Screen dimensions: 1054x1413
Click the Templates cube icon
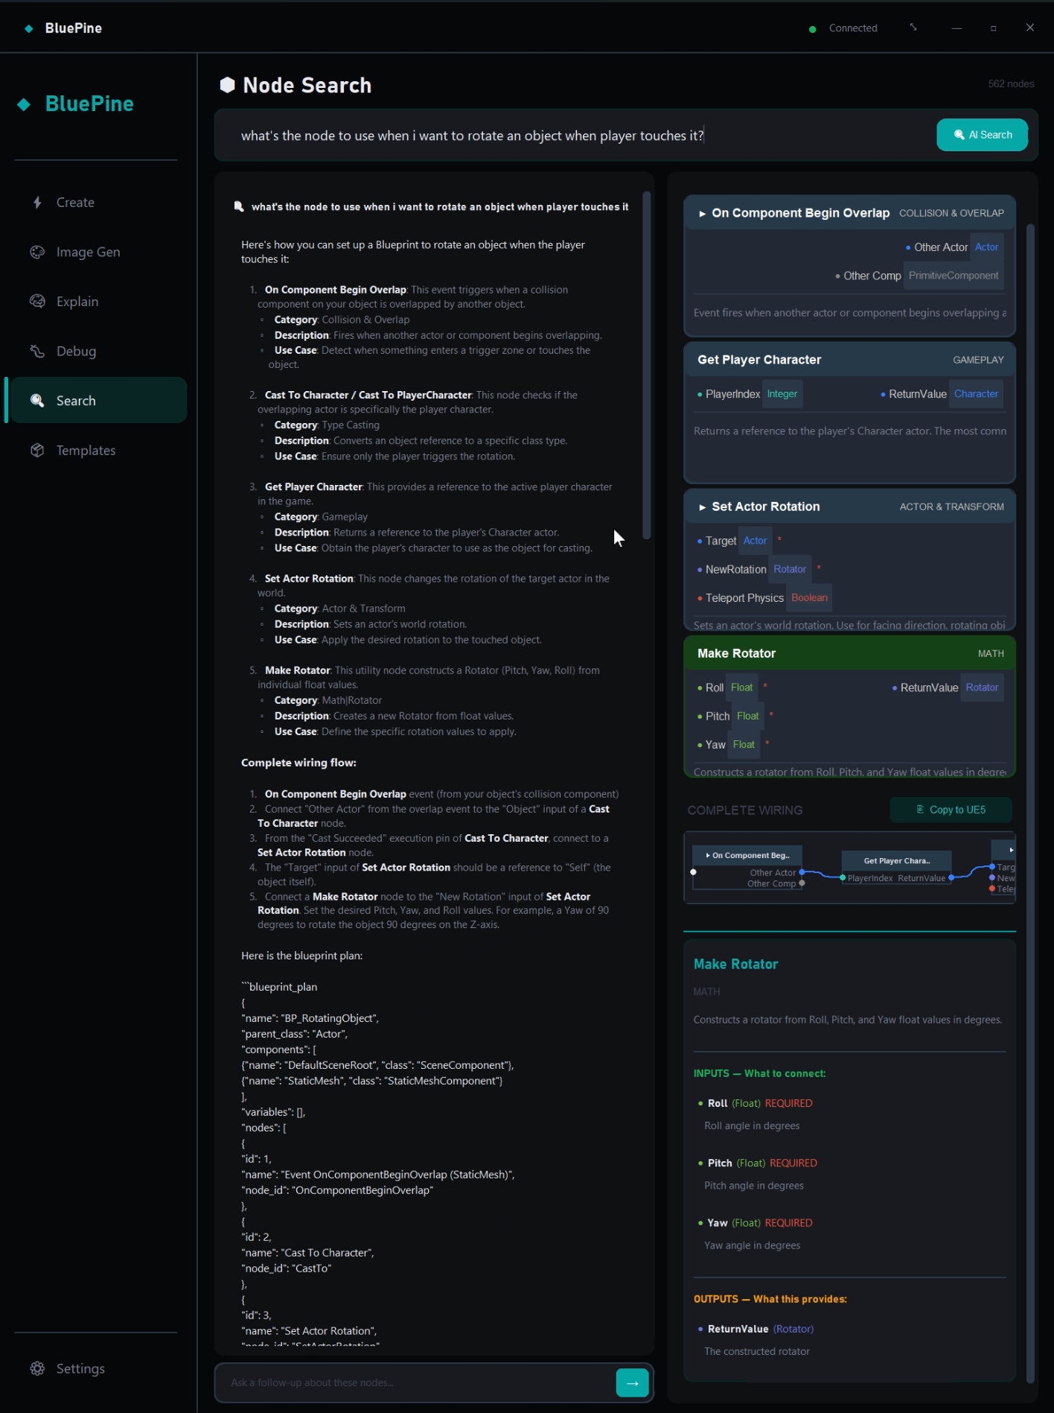coord(37,451)
